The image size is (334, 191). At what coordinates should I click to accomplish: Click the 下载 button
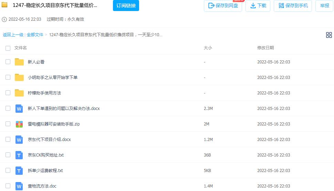(258, 6)
